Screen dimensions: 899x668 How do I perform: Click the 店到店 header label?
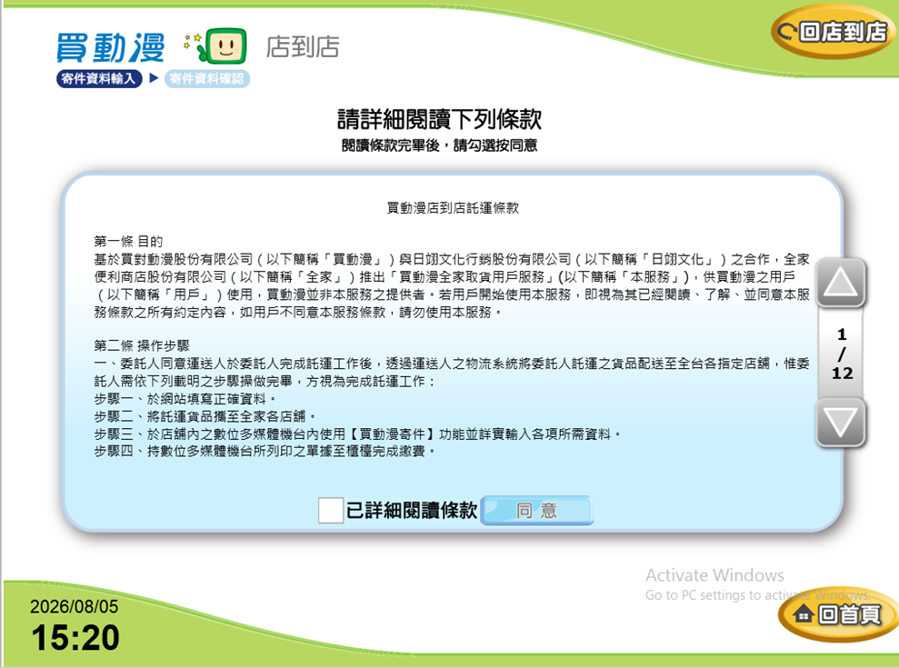[x=303, y=47]
